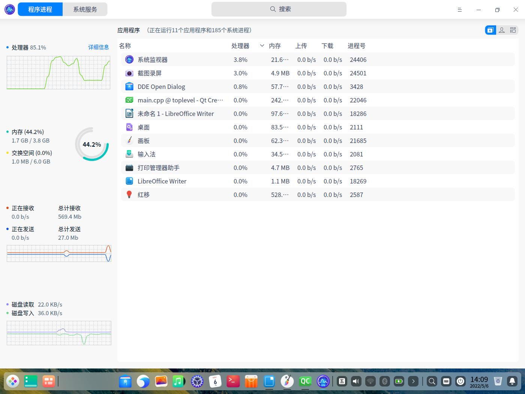Switch to the 系统服务 tab
The image size is (525, 394).
pos(85,9)
